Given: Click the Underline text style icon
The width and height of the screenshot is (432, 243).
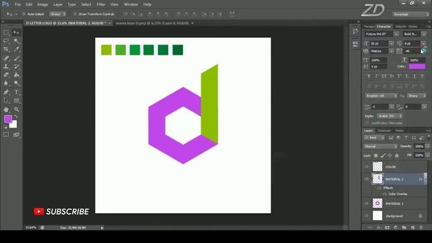Looking at the screenshot, I should (414, 76).
